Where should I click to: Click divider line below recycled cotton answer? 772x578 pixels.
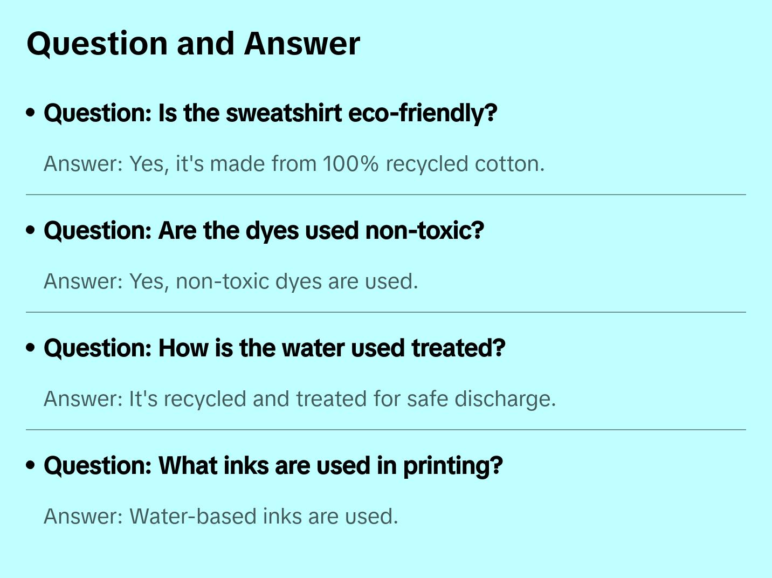click(x=385, y=195)
